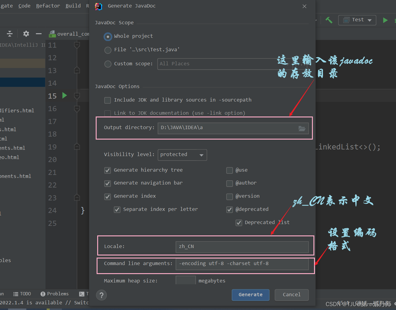Click the help question mark button
The height and width of the screenshot is (310, 396).
click(x=101, y=295)
